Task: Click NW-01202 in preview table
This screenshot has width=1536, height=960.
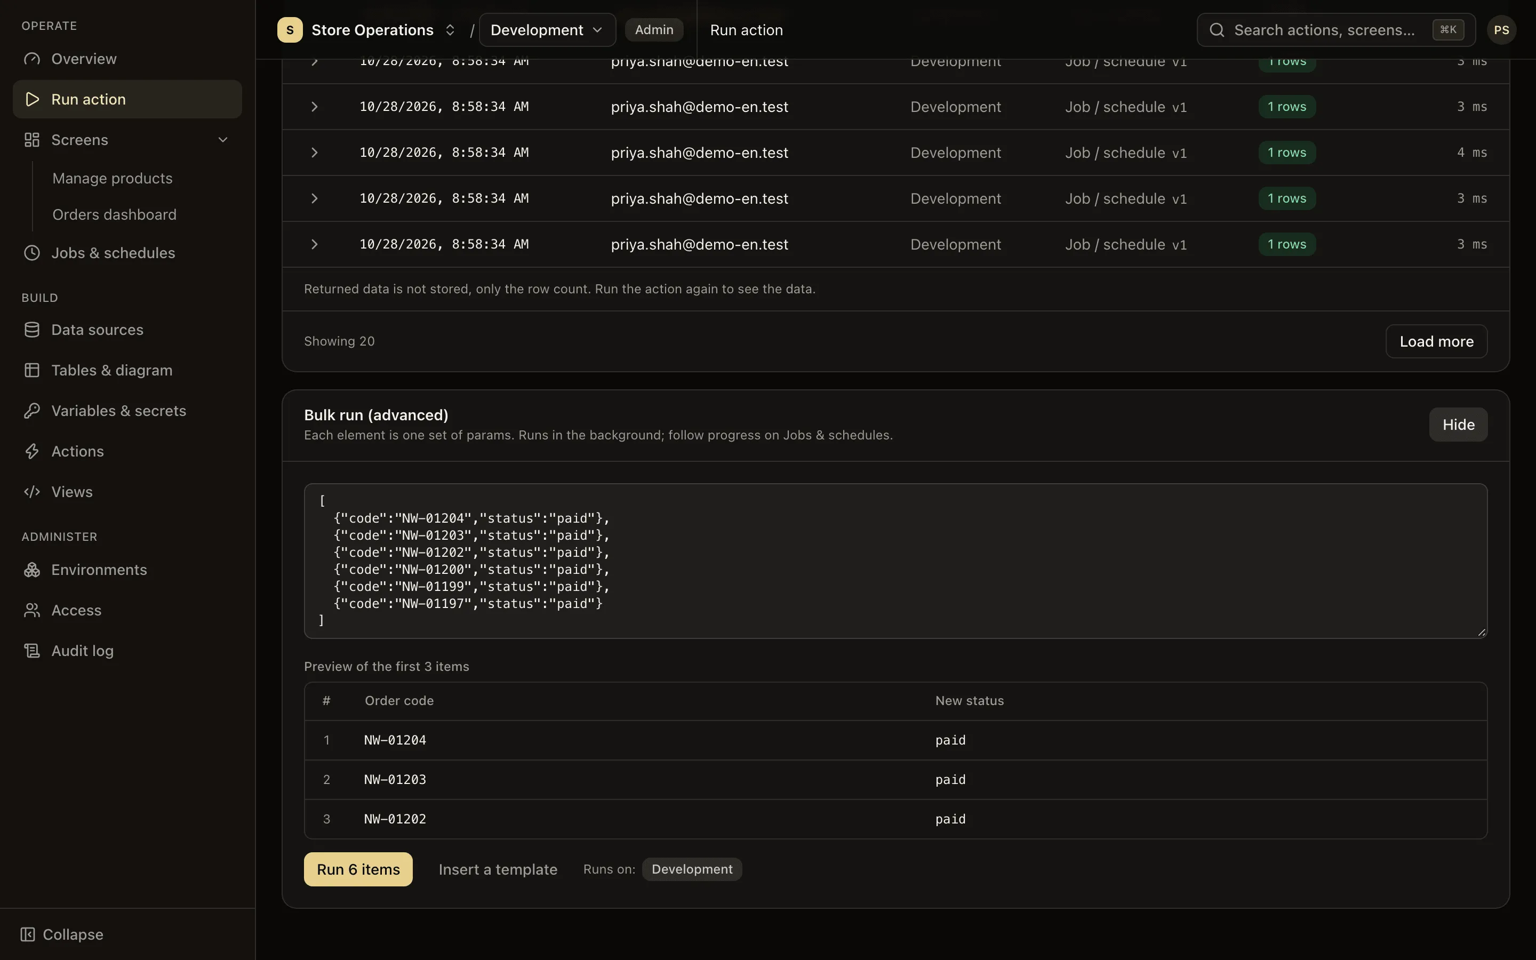Action: click(x=395, y=819)
